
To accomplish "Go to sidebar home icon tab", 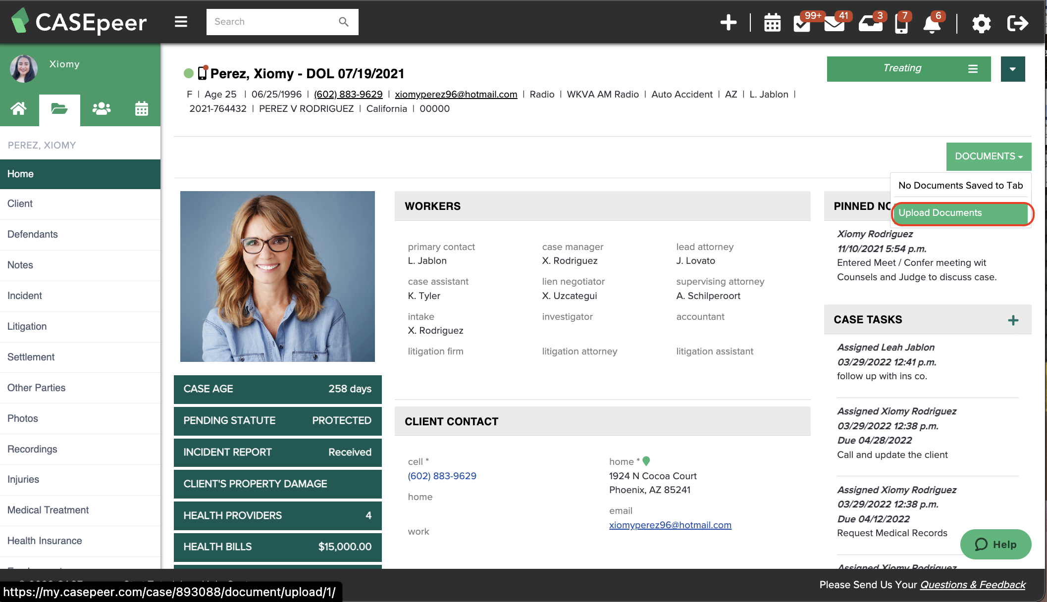I will point(19,108).
